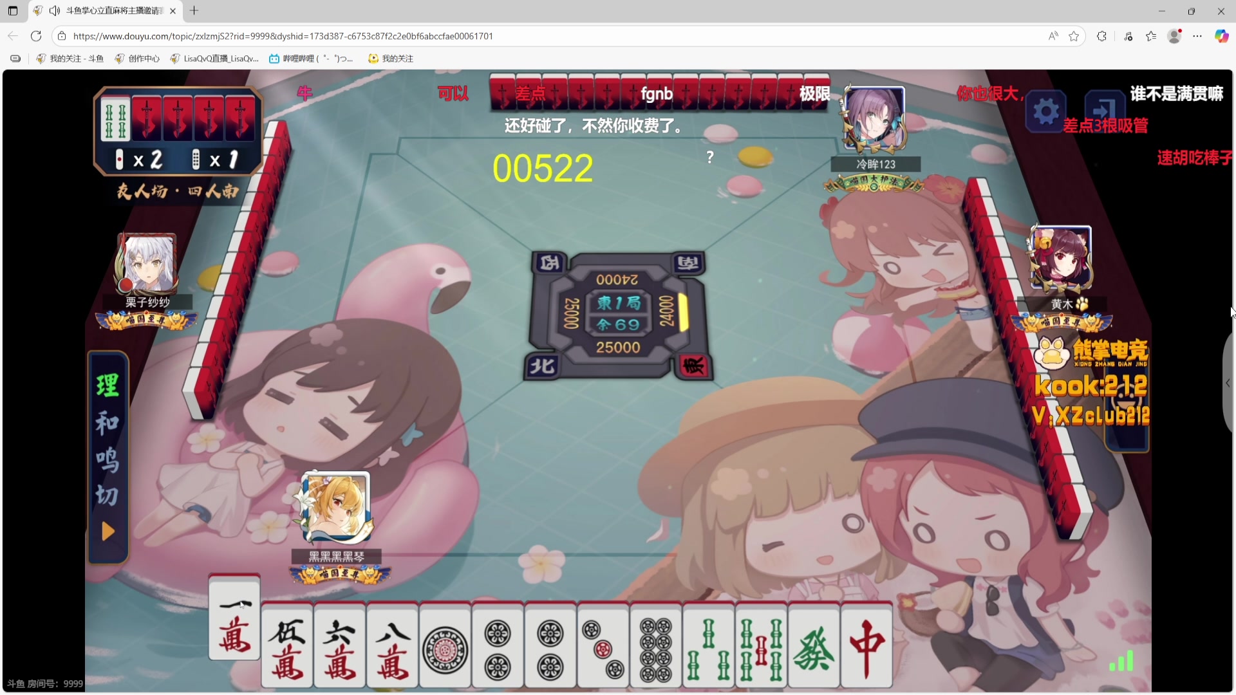Click the first bookmarks bar icon
The height and width of the screenshot is (695, 1236).
coord(15,59)
